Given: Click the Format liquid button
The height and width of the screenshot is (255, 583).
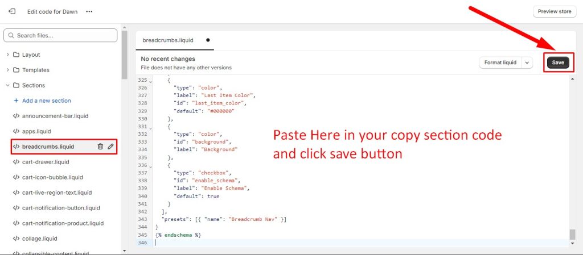Looking at the screenshot, I should [500, 62].
